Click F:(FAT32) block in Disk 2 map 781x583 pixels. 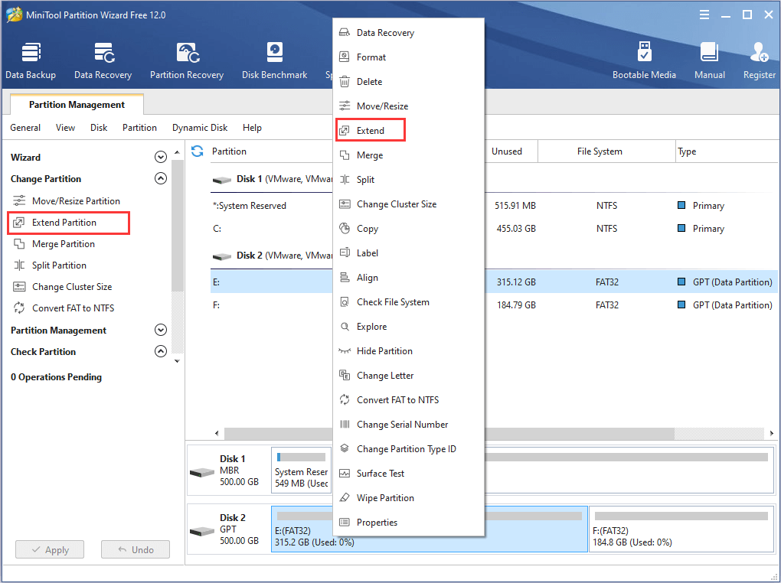coord(681,529)
